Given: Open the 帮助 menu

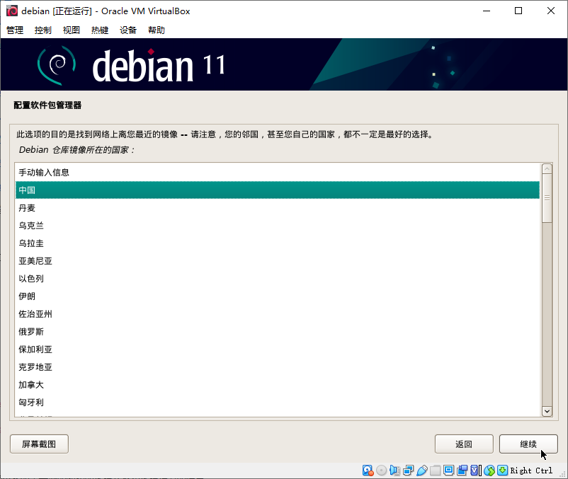Looking at the screenshot, I should click(x=157, y=30).
